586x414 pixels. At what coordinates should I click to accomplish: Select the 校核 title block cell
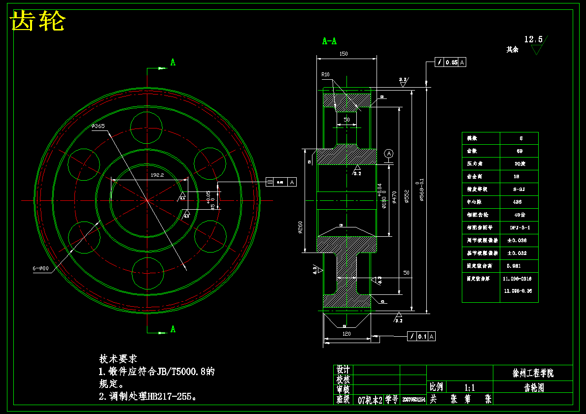(x=343, y=380)
